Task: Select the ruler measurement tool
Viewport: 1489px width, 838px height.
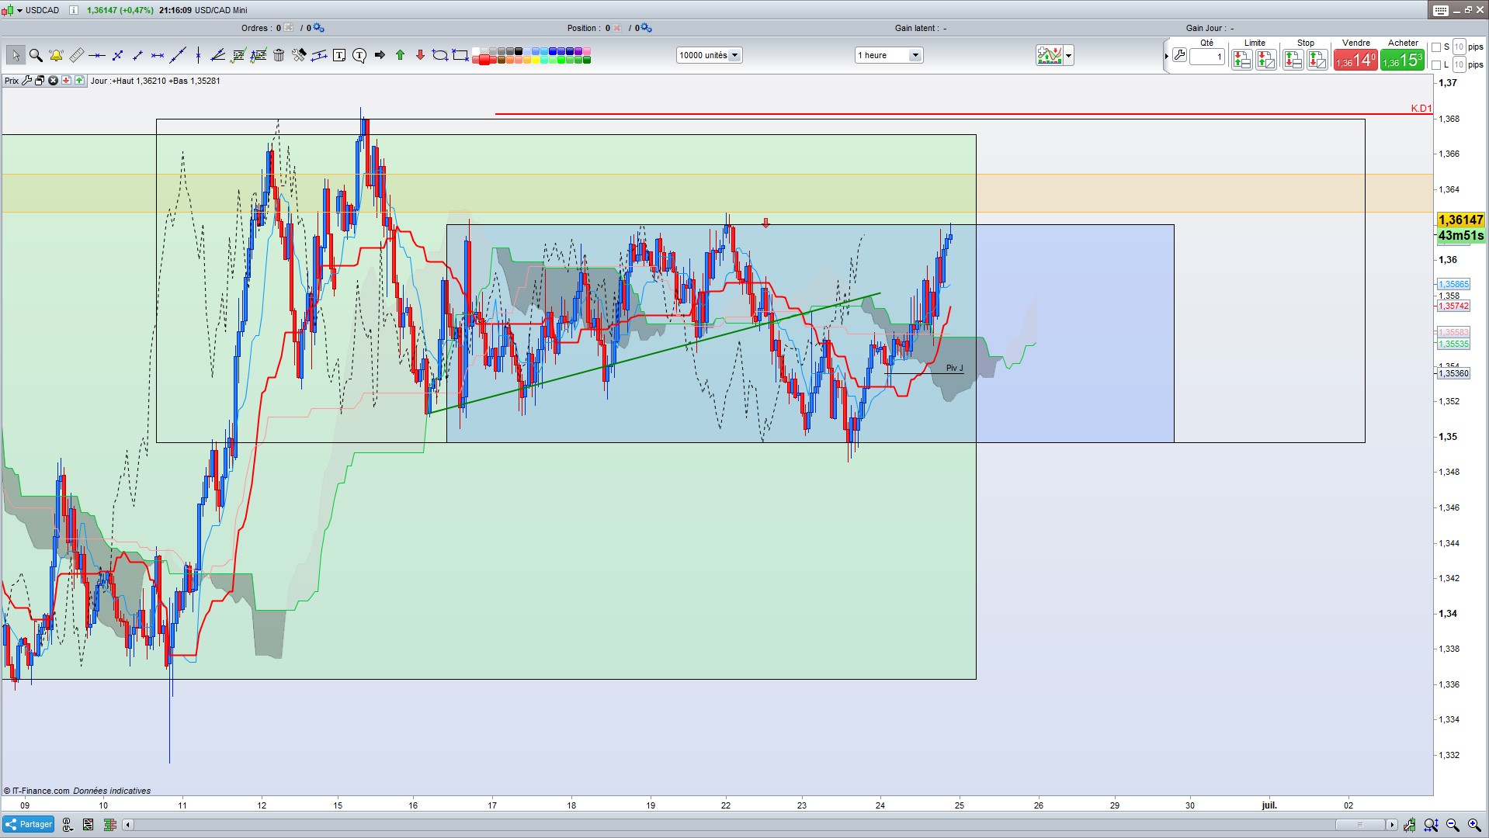Action: click(76, 55)
